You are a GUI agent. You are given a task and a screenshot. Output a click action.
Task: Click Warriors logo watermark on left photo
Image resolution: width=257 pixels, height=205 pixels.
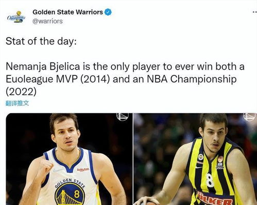[123, 117]
